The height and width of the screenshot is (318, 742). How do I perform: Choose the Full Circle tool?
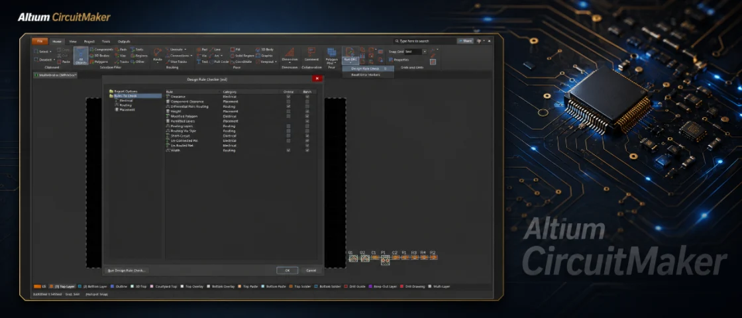[x=219, y=62]
